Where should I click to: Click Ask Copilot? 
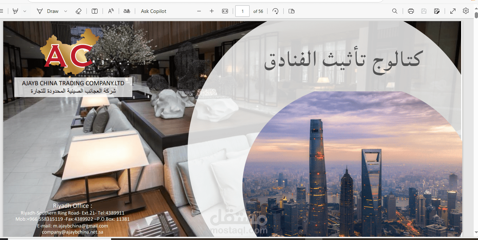tap(153, 11)
